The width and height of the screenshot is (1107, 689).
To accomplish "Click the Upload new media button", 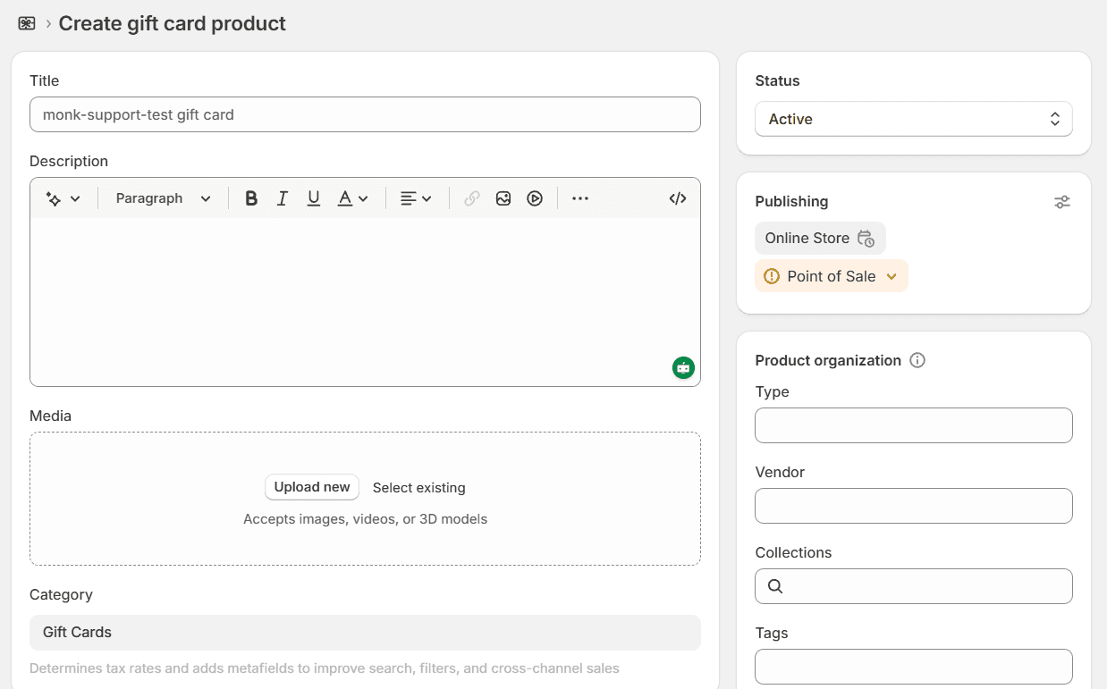I will (x=311, y=487).
